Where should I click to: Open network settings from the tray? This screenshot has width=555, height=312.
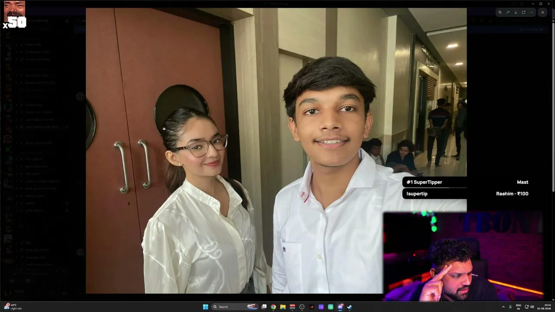[x=527, y=307]
